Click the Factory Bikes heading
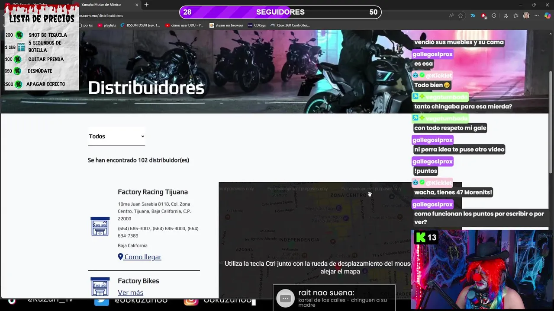Viewport: 554px width, 311px height. click(x=138, y=281)
